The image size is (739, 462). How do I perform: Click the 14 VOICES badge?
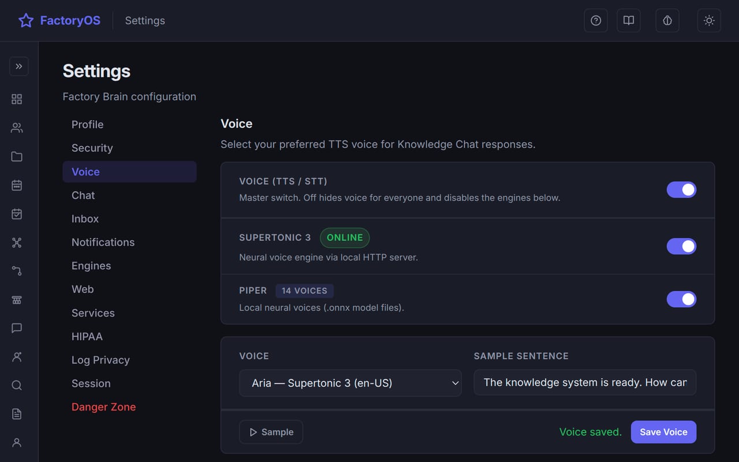pyautogui.click(x=304, y=290)
